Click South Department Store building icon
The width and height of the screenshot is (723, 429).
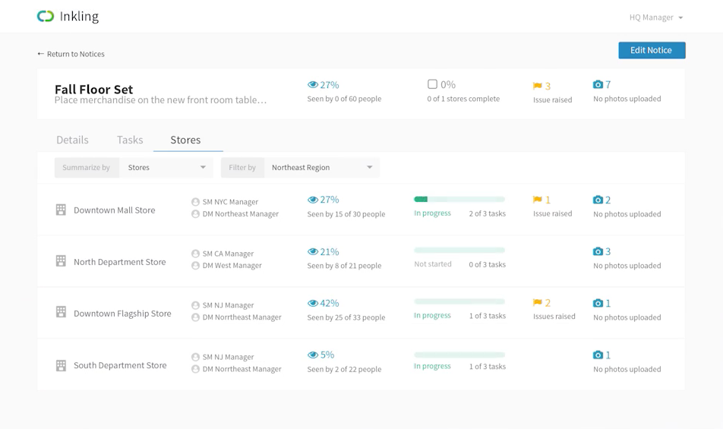coord(61,365)
